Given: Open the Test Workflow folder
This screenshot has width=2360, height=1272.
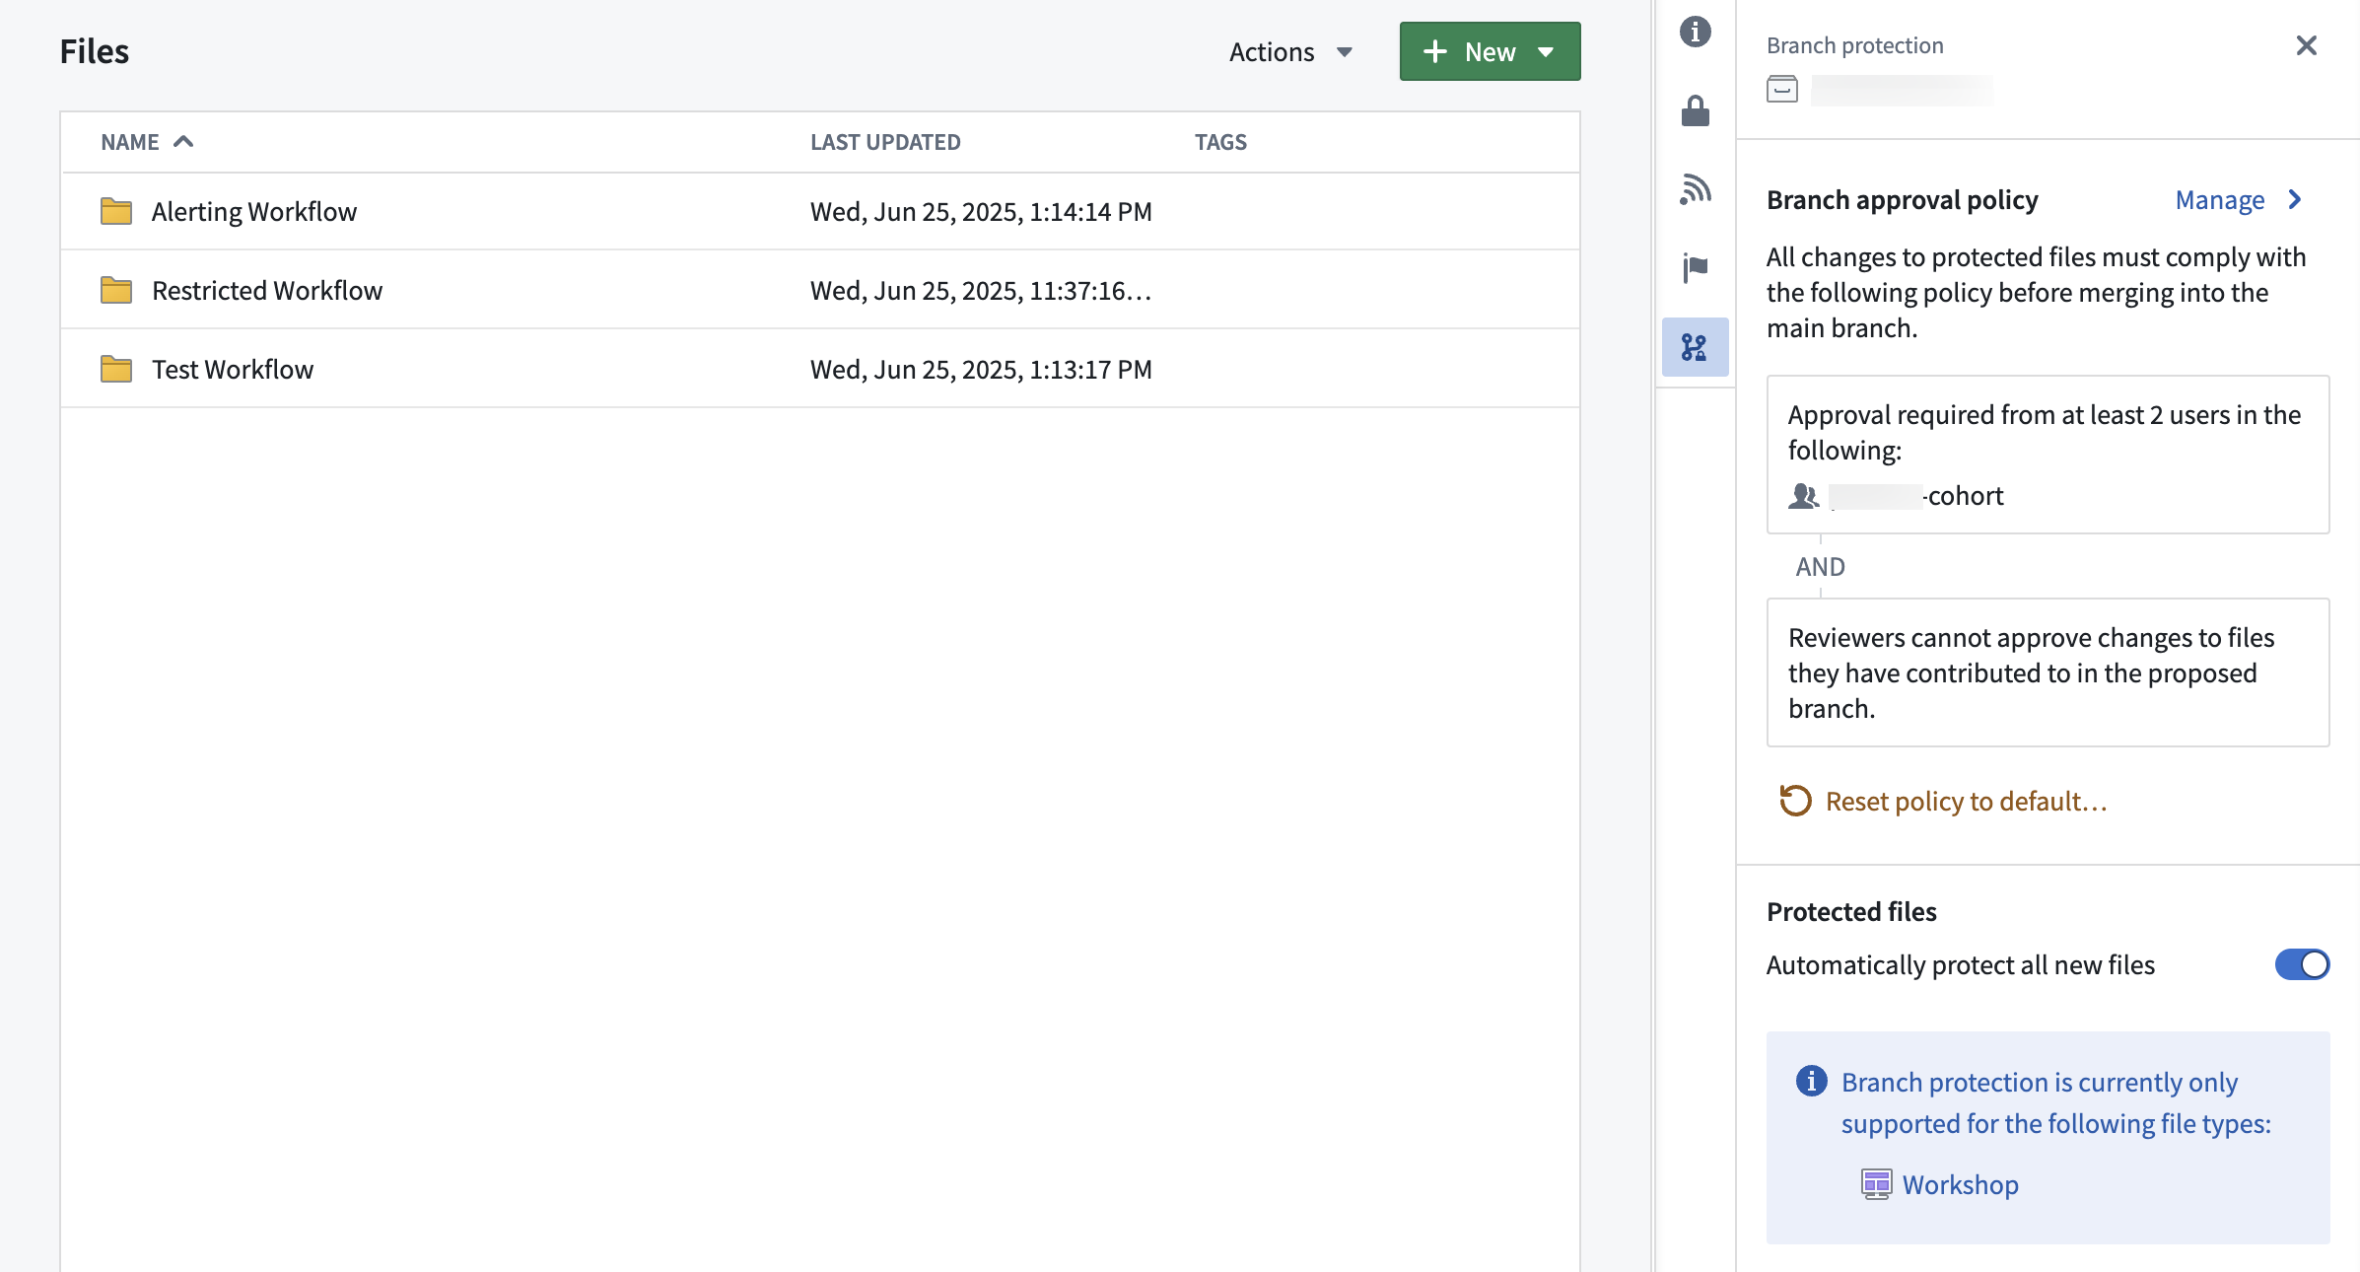Looking at the screenshot, I should coord(232,368).
